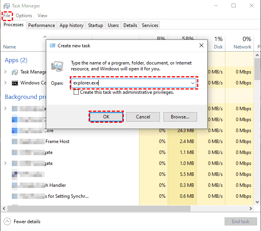Screen dimensions: 261x231
Task: Click the Windows Command Processor cmd icon
Action: (x=15, y=83)
